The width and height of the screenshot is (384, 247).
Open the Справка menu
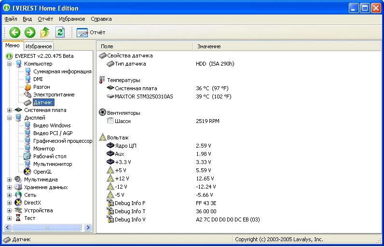pyautogui.click(x=101, y=19)
